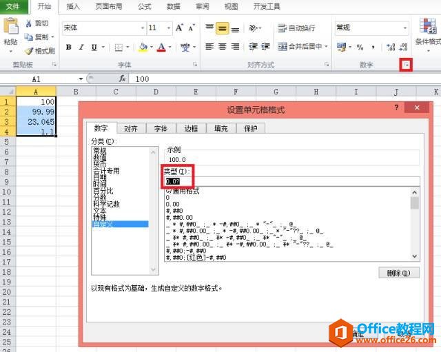Viewport: 441px width, 352px height.
Task: Click the percent style icon
Action: click(x=360, y=48)
